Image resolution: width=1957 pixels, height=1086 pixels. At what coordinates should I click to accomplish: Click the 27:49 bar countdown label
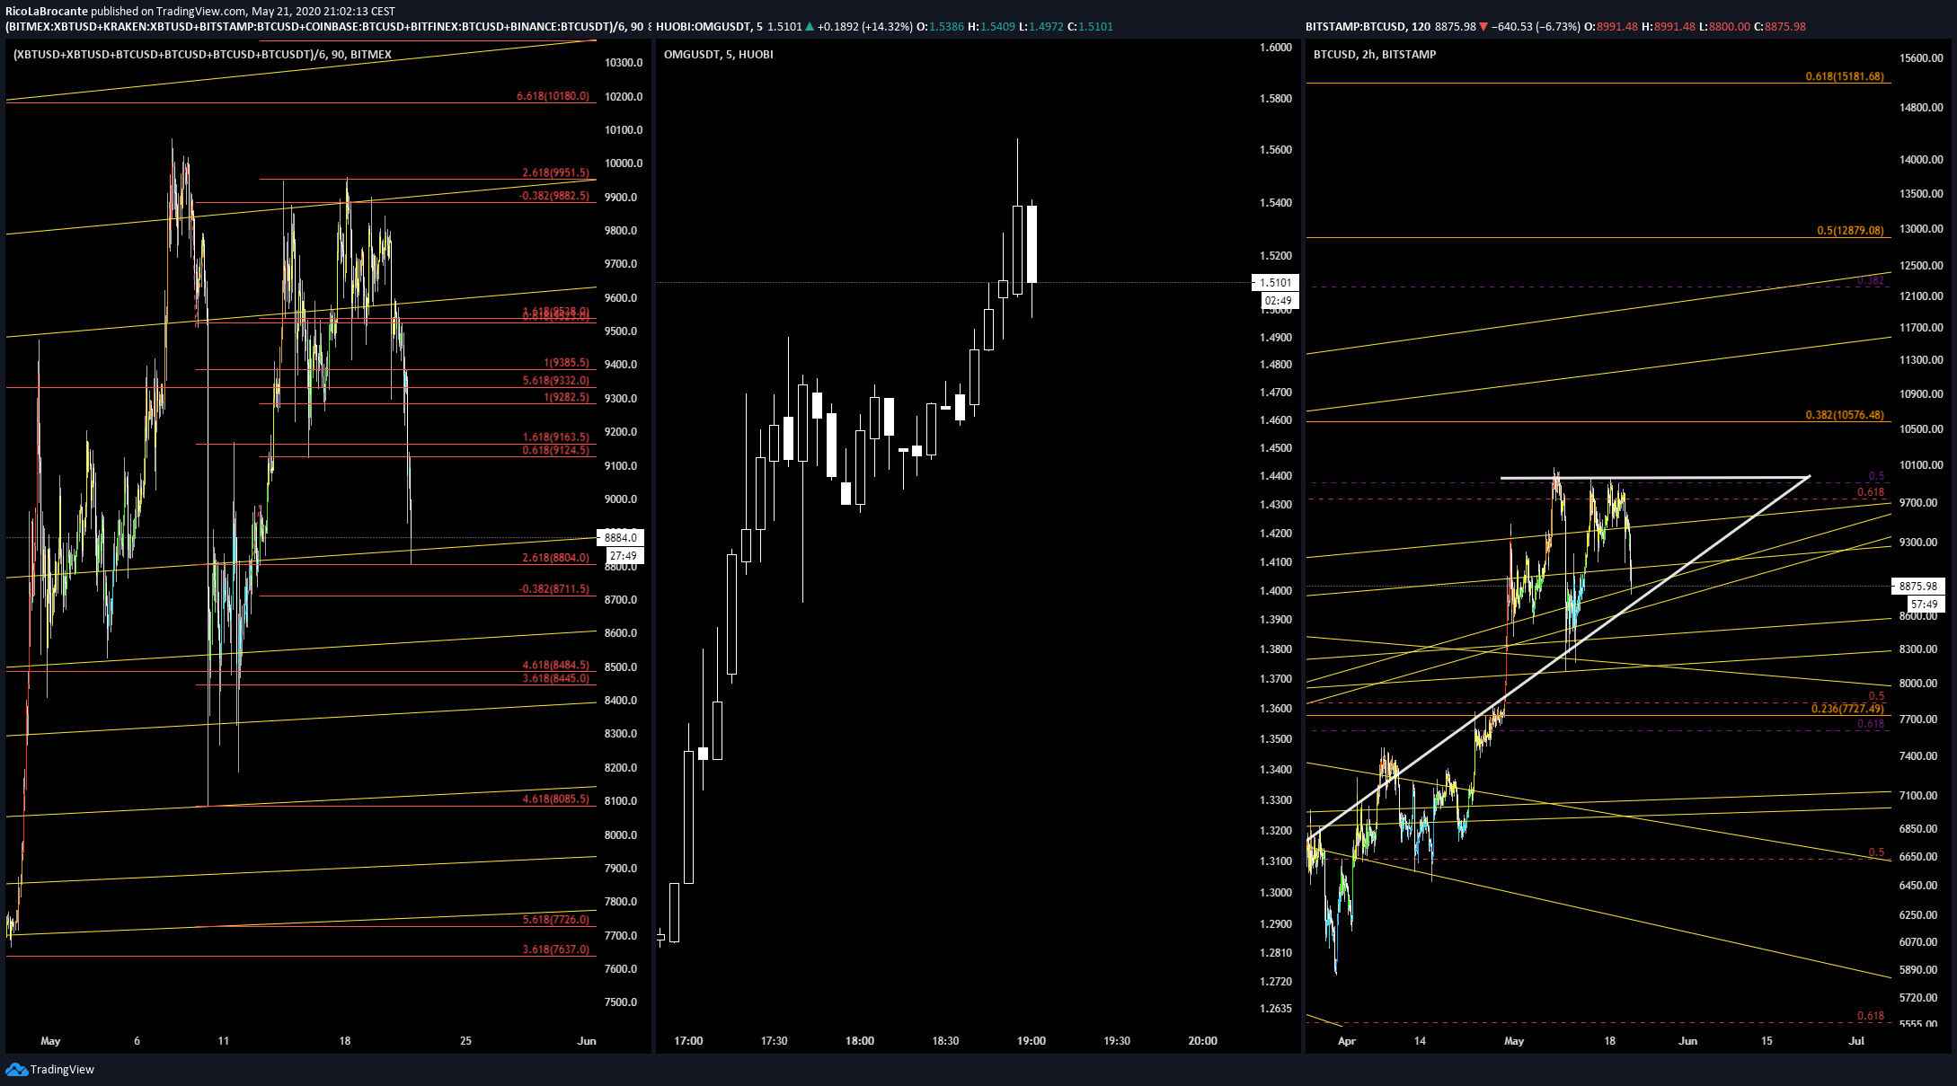624,556
